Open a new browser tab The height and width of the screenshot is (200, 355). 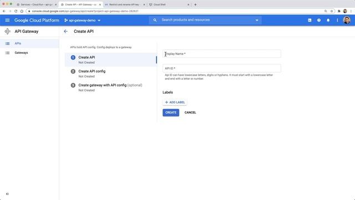(195, 4)
